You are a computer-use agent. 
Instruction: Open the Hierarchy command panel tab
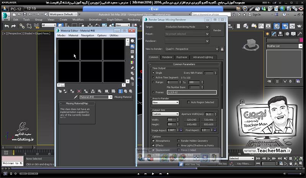point(280,34)
